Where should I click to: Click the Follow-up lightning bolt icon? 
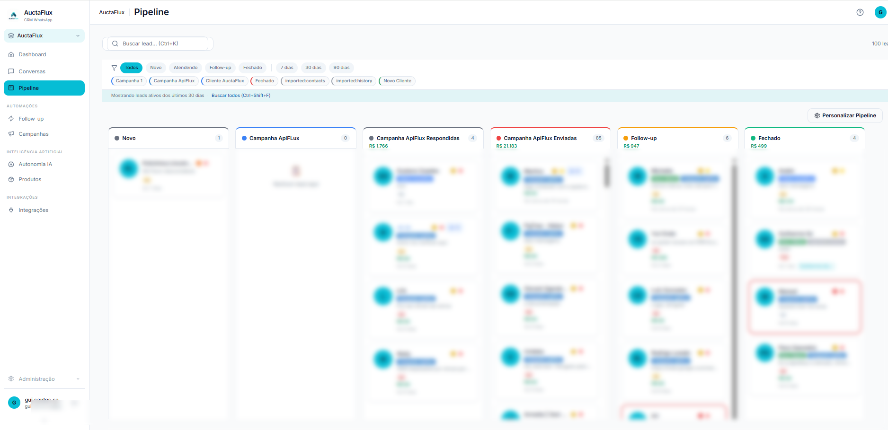click(11, 119)
